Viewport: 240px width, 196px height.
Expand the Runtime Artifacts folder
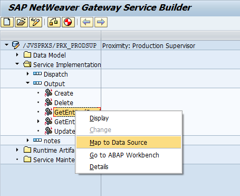tap(17, 150)
